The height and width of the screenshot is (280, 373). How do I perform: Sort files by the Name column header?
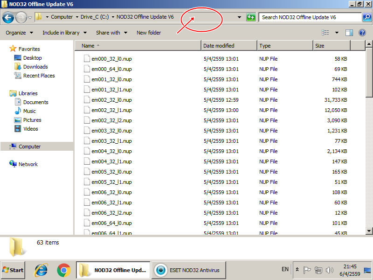[138, 46]
